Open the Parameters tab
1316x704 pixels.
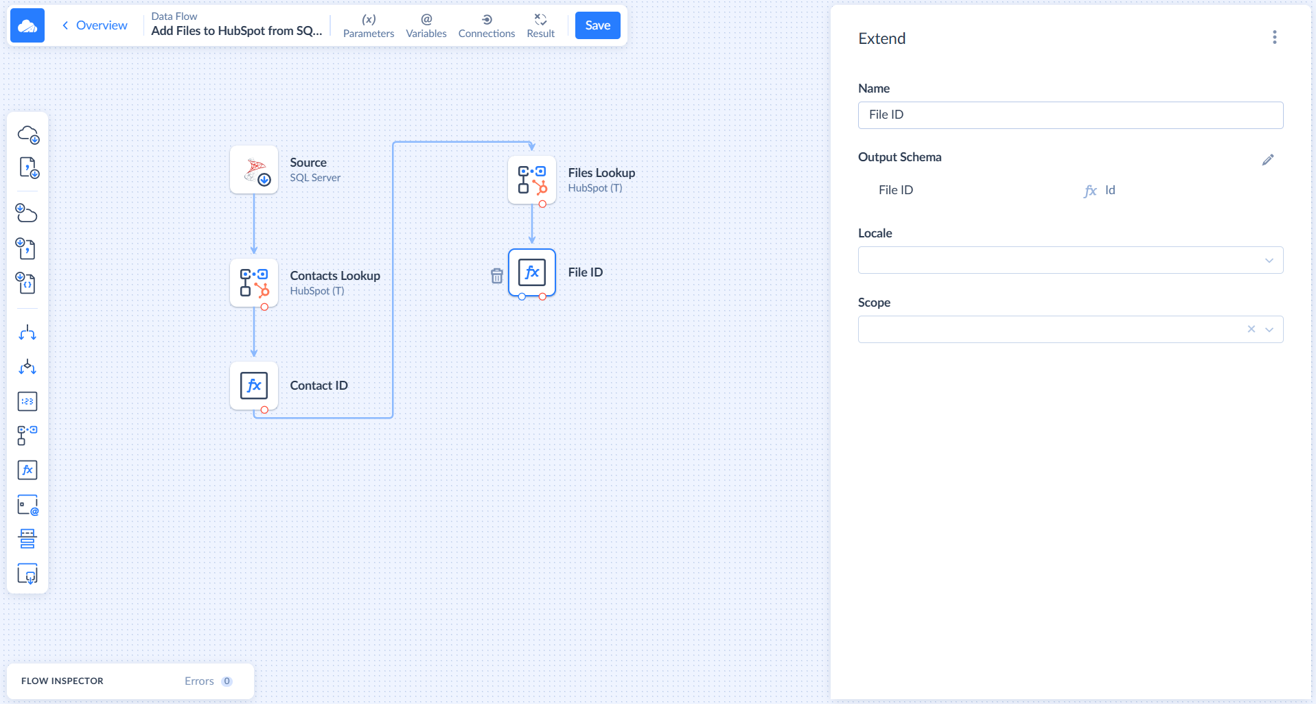coord(369,26)
